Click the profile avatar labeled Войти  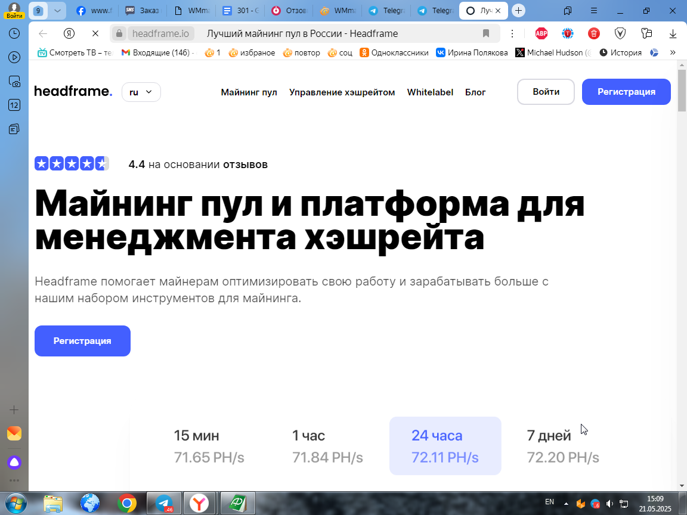(x=14, y=10)
